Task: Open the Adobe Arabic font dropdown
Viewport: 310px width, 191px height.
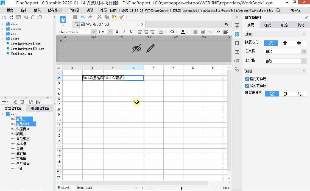Action: [94, 32]
